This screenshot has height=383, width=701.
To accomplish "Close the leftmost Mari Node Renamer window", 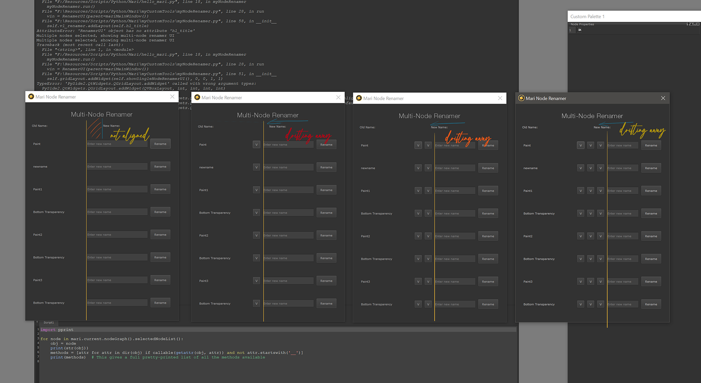I will click(172, 97).
